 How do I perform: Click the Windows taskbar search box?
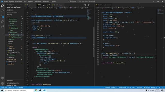(19, 90)
